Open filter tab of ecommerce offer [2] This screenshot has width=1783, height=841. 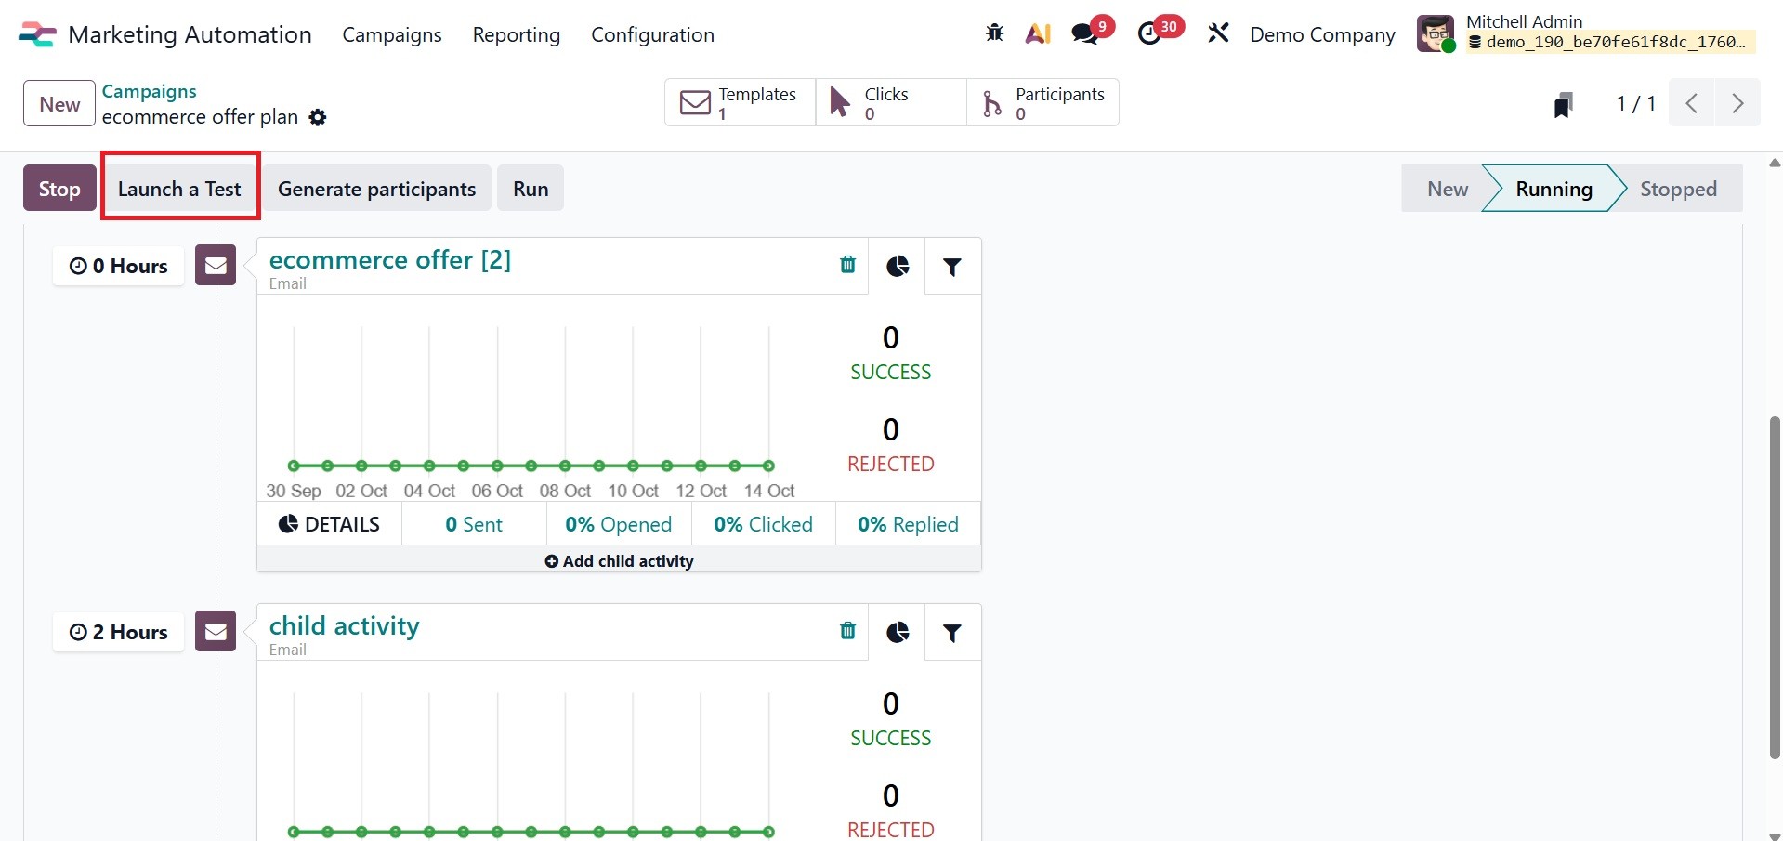coord(951,268)
